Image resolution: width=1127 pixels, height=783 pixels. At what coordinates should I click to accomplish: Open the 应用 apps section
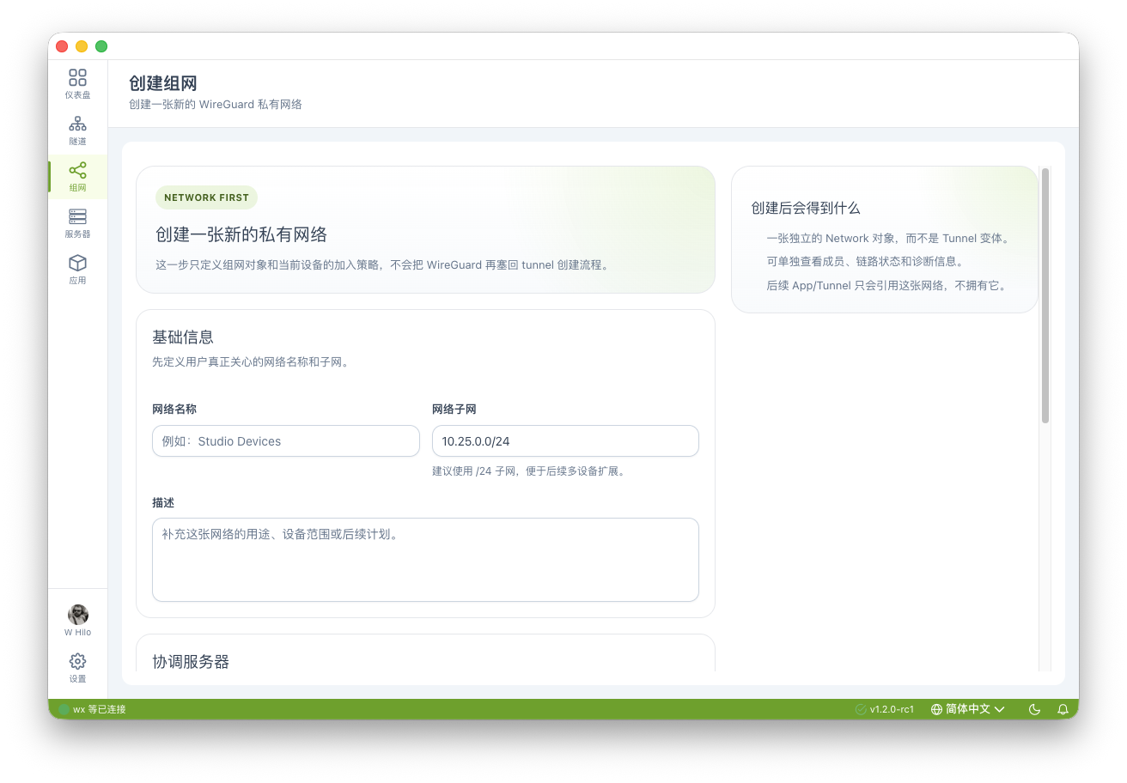click(77, 270)
